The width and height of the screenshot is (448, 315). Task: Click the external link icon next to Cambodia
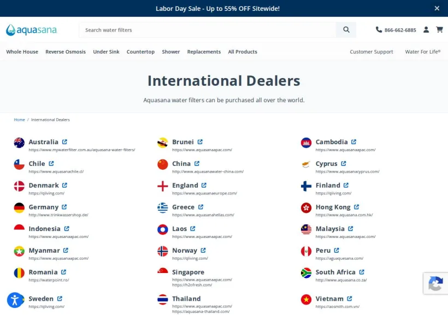353,141
